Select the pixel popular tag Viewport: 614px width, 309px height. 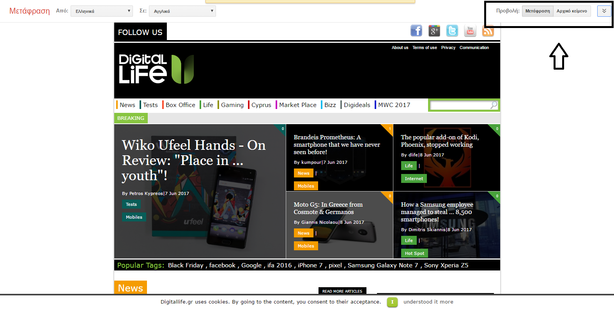[335, 265]
